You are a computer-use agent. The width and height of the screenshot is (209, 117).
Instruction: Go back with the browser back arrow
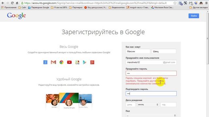pyautogui.click(x=3, y=3)
